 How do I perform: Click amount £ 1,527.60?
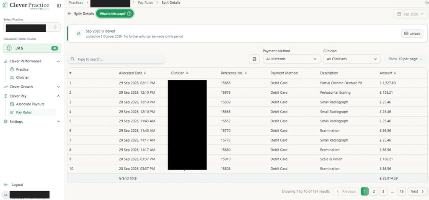point(388,83)
